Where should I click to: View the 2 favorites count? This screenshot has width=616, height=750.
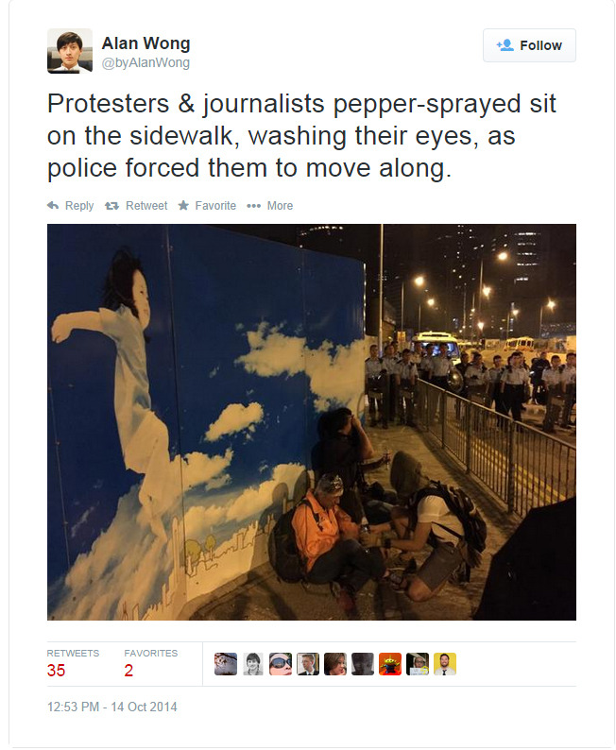[128, 670]
